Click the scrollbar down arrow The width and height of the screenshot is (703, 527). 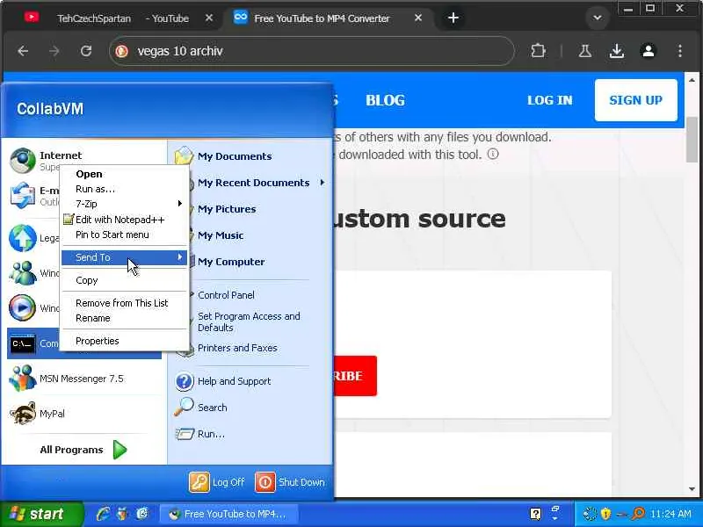[692, 489]
